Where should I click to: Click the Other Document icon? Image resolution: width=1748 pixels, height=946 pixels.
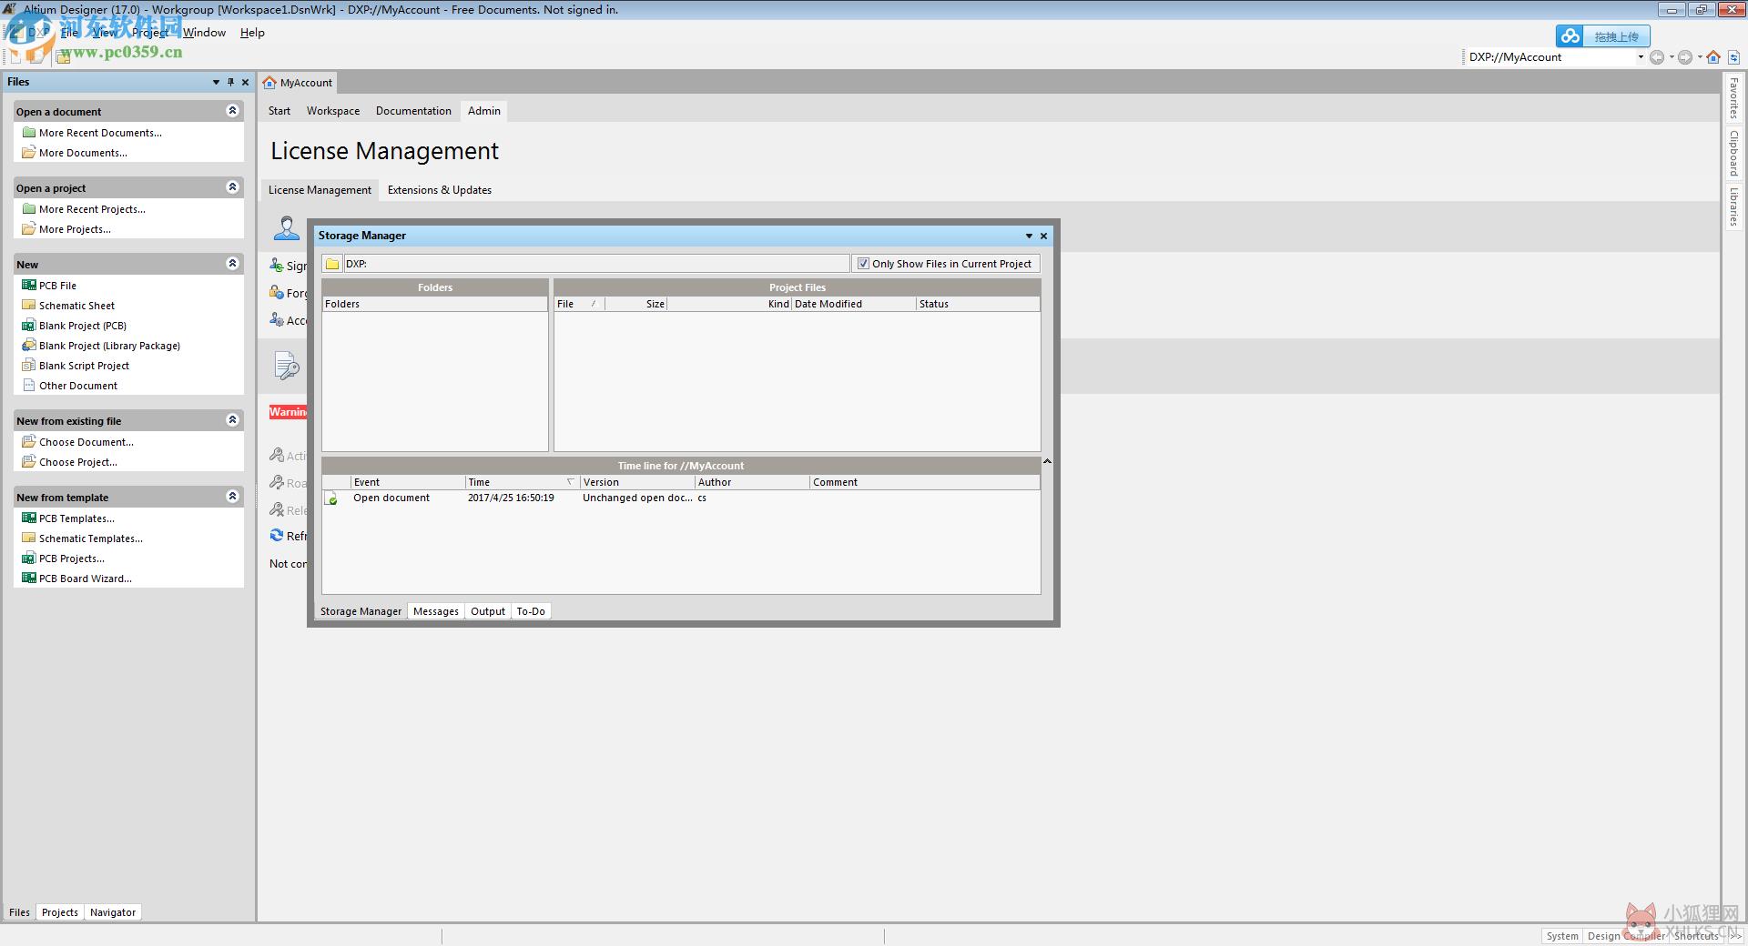pyautogui.click(x=29, y=385)
